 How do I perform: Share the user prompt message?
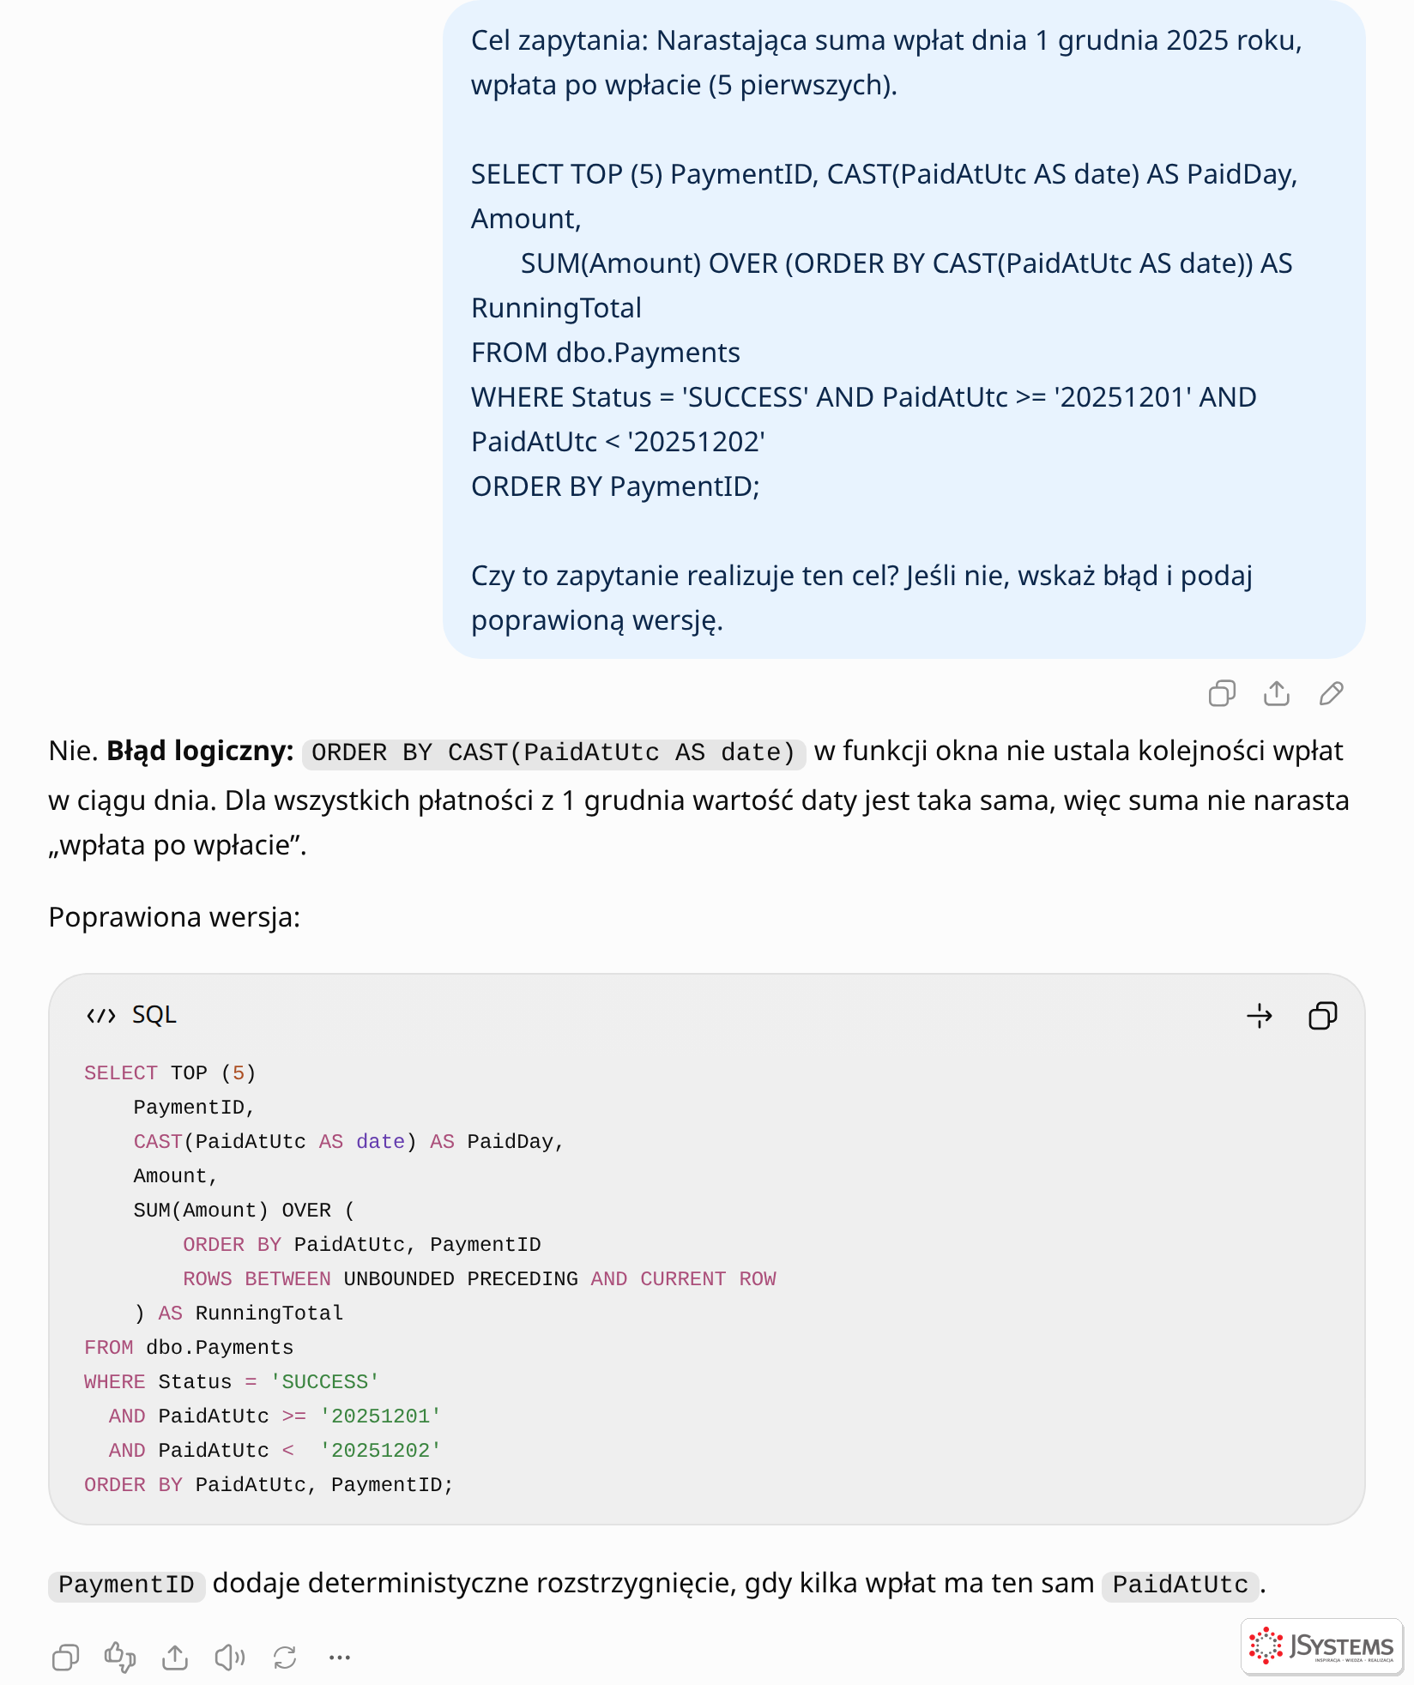[x=1277, y=693]
